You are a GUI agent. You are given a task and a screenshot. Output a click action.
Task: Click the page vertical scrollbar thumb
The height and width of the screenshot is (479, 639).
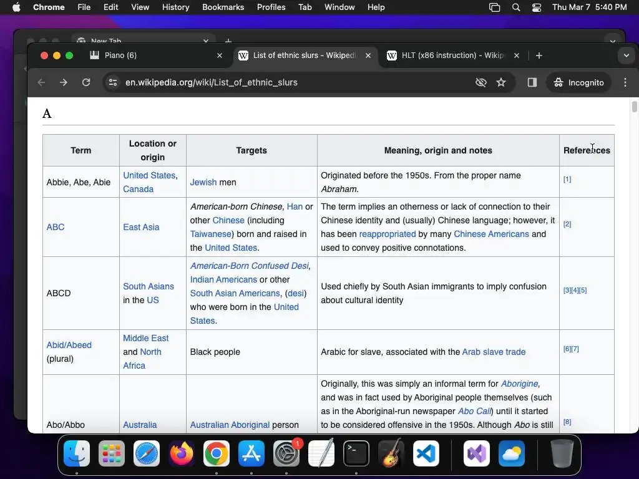(x=634, y=107)
